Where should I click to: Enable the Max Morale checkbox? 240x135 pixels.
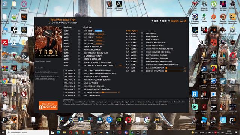tap(142, 36)
